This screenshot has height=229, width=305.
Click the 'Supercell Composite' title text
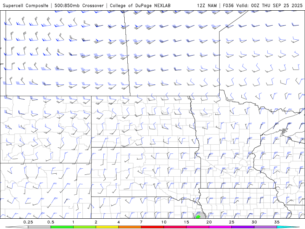(26, 5)
